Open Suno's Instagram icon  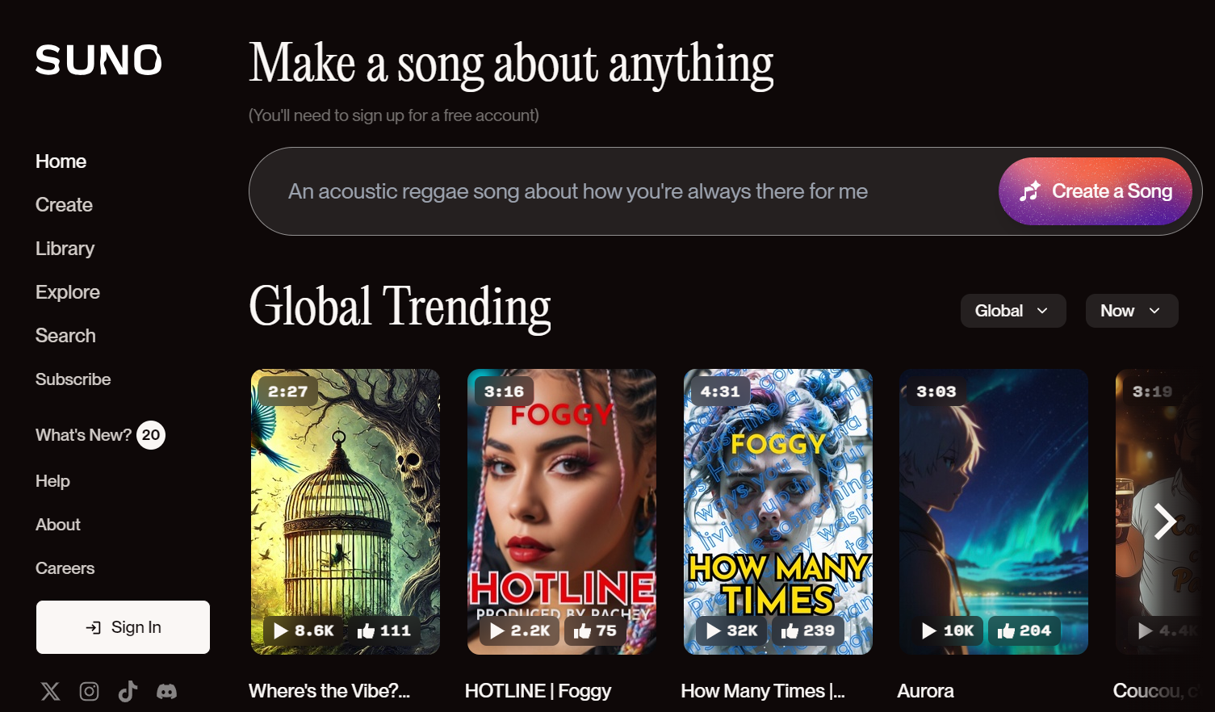89,691
